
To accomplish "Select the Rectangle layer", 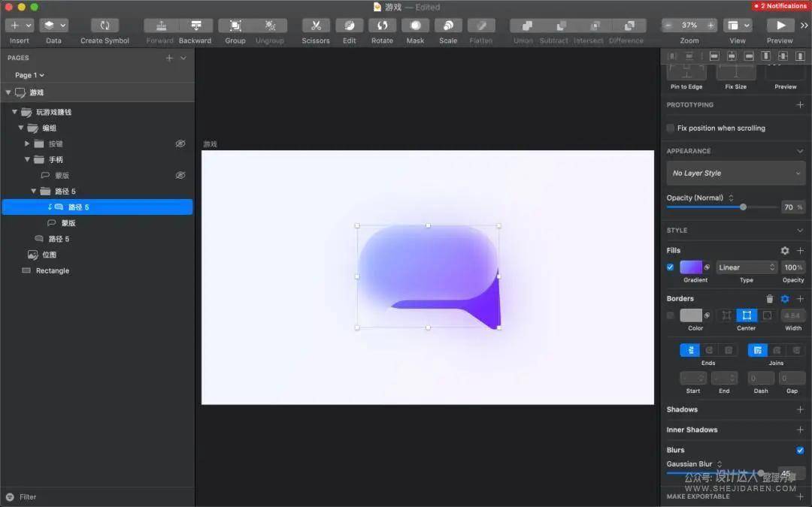I will tap(52, 270).
